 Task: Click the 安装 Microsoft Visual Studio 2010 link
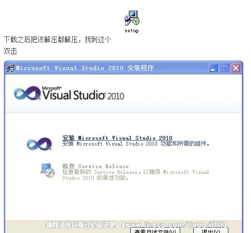pos(117,138)
